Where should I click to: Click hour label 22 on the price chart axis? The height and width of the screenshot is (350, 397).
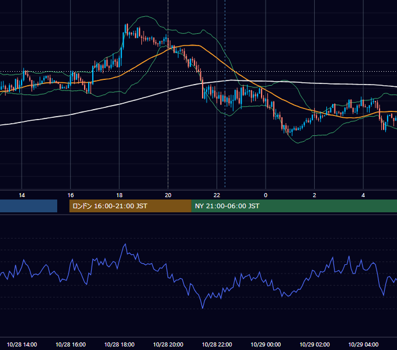217,195
